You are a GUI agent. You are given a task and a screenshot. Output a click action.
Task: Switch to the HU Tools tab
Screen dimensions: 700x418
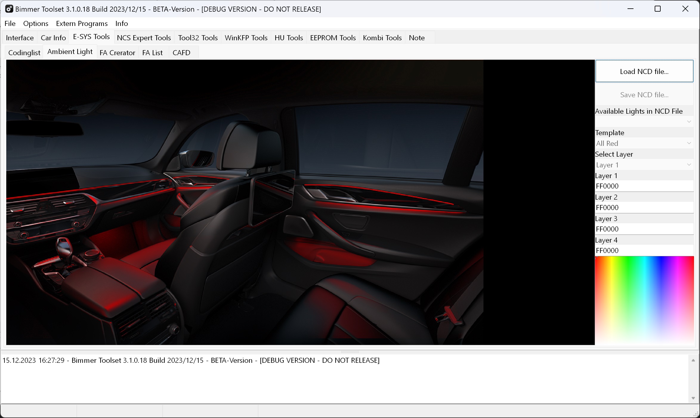289,38
